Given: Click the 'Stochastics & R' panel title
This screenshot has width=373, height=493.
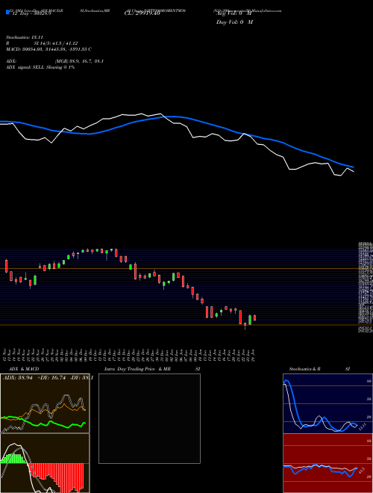Looking at the screenshot, I should click(304, 369).
